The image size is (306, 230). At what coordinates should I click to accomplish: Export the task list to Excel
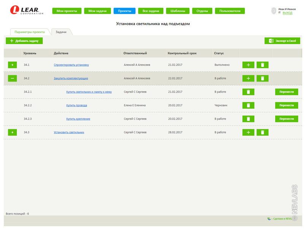pyautogui.click(x=282, y=41)
